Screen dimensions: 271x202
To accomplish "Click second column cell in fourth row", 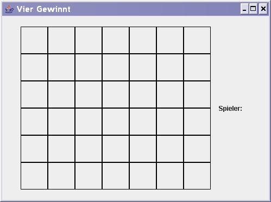I will coord(61,122).
